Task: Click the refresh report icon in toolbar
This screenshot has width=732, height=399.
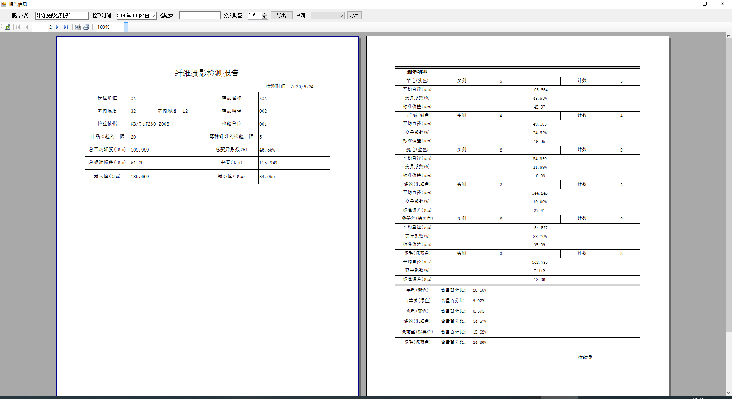Action: click(x=7, y=27)
